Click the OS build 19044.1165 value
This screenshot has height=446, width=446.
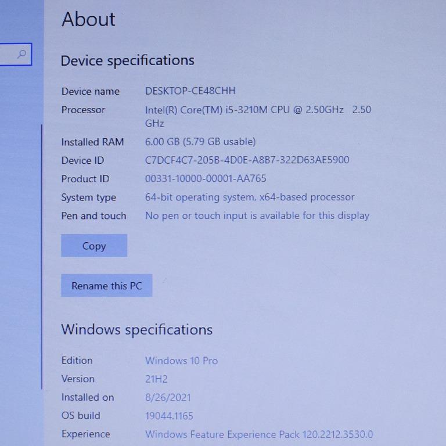click(169, 416)
